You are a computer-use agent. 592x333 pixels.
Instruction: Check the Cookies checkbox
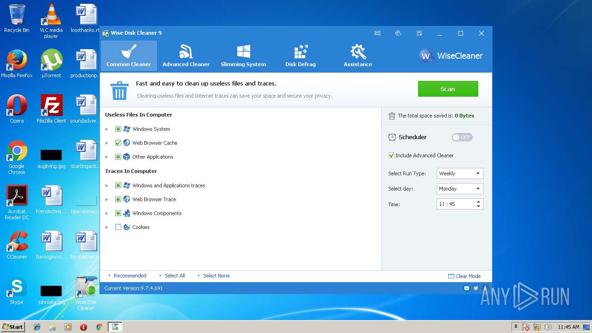(x=118, y=227)
